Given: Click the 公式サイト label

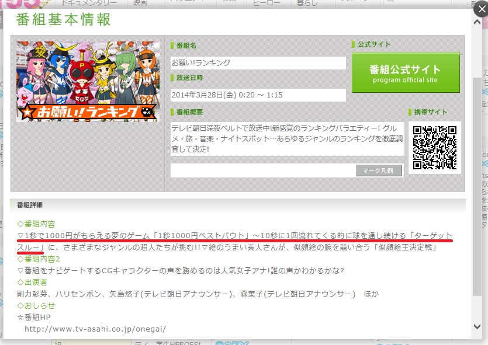Looking at the screenshot, I should click(x=374, y=44).
